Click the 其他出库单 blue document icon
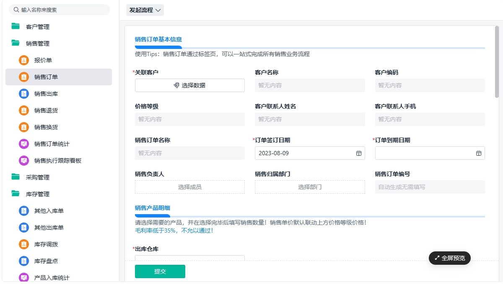 click(x=24, y=228)
